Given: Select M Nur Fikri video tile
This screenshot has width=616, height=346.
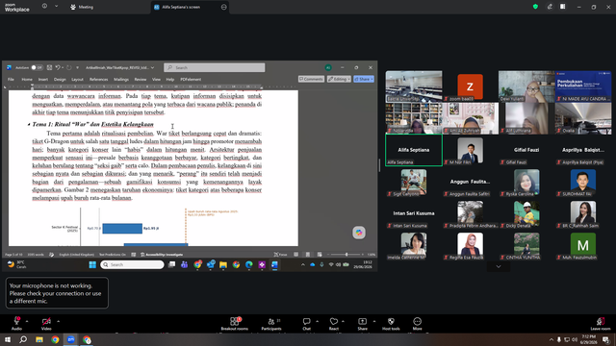Looking at the screenshot, I should coord(471,150).
